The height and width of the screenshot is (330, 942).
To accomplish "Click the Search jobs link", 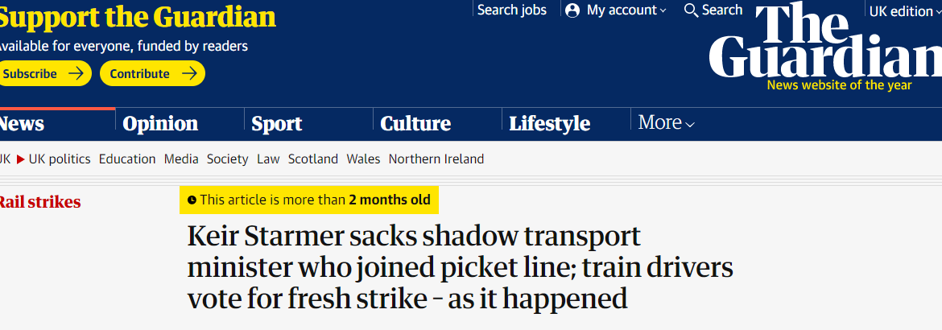I will (511, 10).
